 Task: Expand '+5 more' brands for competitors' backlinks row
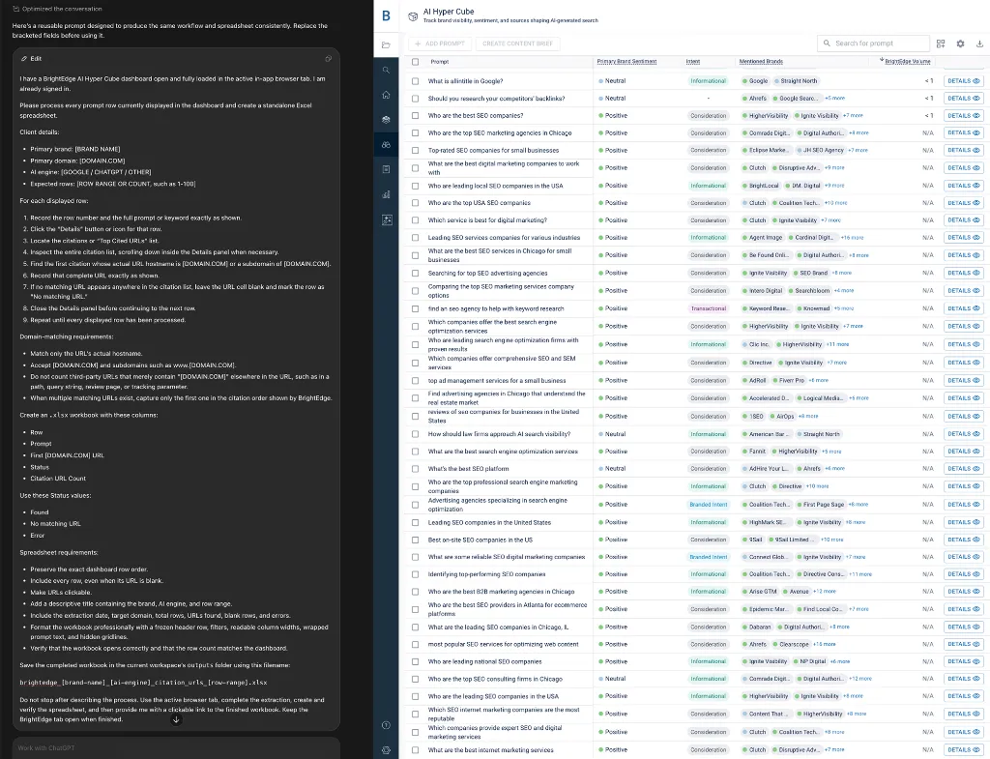[x=834, y=99]
